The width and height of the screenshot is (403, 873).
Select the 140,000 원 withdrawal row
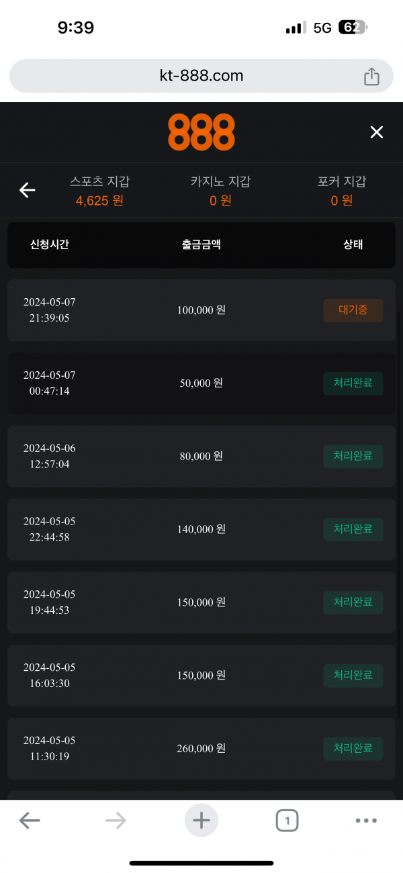coord(201,529)
